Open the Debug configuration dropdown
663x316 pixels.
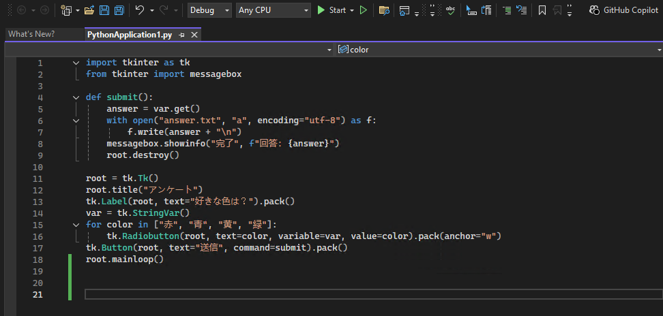point(210,10)
